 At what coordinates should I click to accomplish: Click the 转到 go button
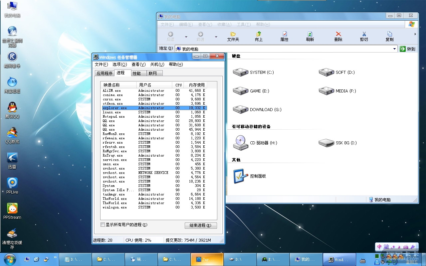(x=408, y=49)
